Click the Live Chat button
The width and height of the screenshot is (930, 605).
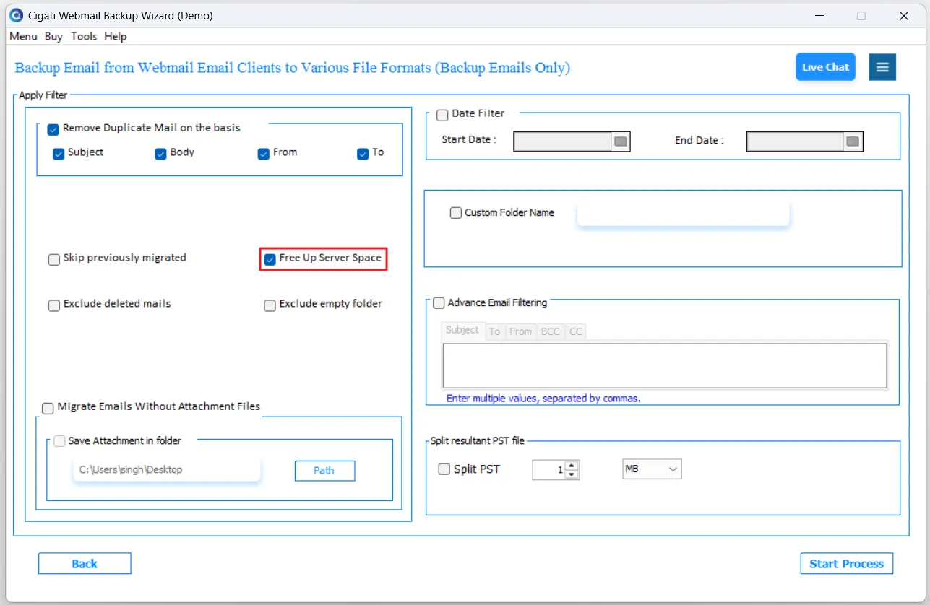click(x=825, y=67)
